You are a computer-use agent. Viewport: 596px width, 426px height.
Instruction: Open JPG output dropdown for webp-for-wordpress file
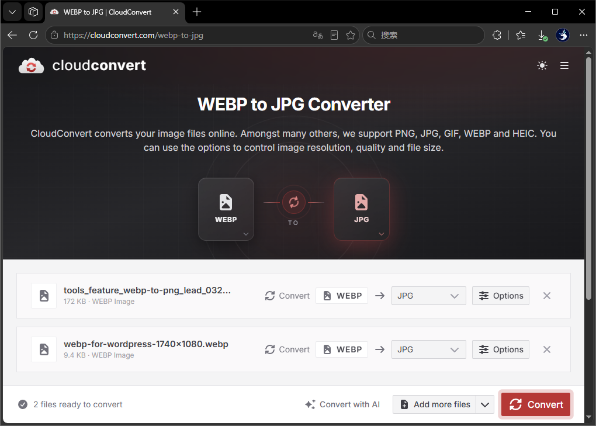pyautogui.click(x=428, y=349)
